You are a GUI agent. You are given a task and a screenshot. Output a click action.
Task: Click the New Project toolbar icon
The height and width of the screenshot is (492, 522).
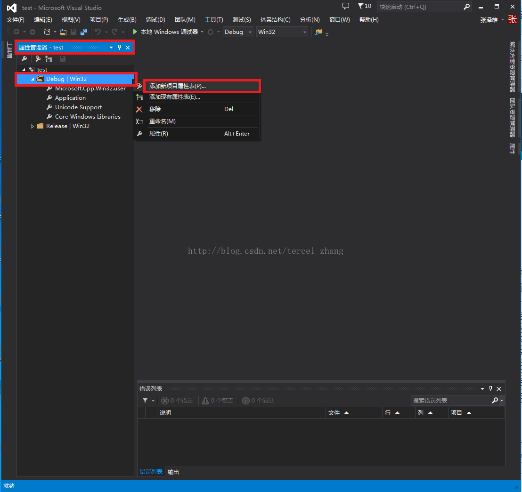point(47,32)
